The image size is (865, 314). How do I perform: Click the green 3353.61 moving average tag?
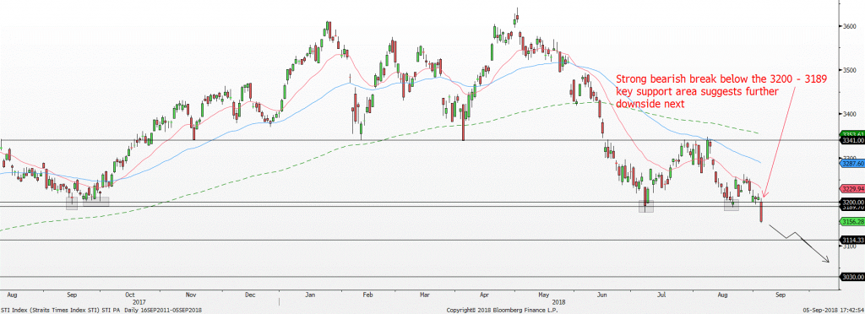(x=851, y=134)
